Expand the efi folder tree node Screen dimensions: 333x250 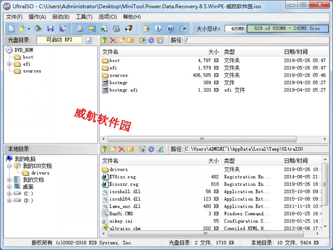[x=10, y=64]
